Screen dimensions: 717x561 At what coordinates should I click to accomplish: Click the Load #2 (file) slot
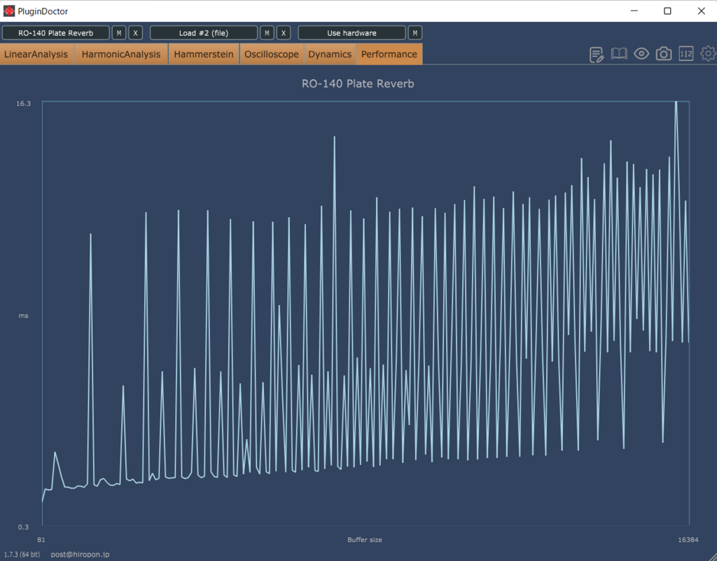[x=204, y=33]
